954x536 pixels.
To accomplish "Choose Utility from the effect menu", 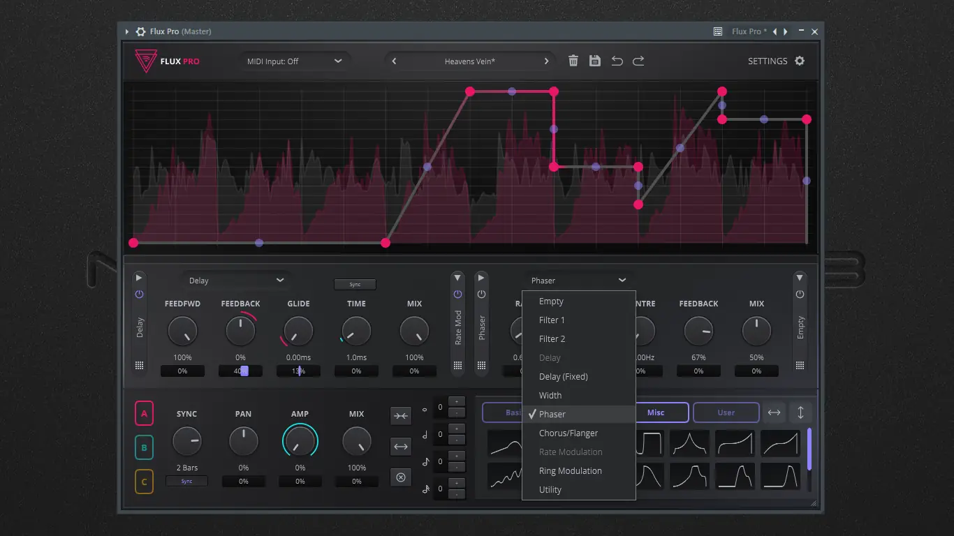I will (x=579, y=490).
